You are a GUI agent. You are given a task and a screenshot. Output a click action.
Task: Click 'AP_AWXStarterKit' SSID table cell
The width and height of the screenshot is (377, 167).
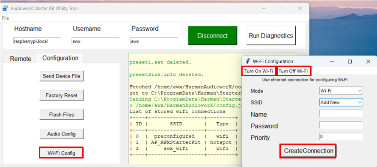176,142
